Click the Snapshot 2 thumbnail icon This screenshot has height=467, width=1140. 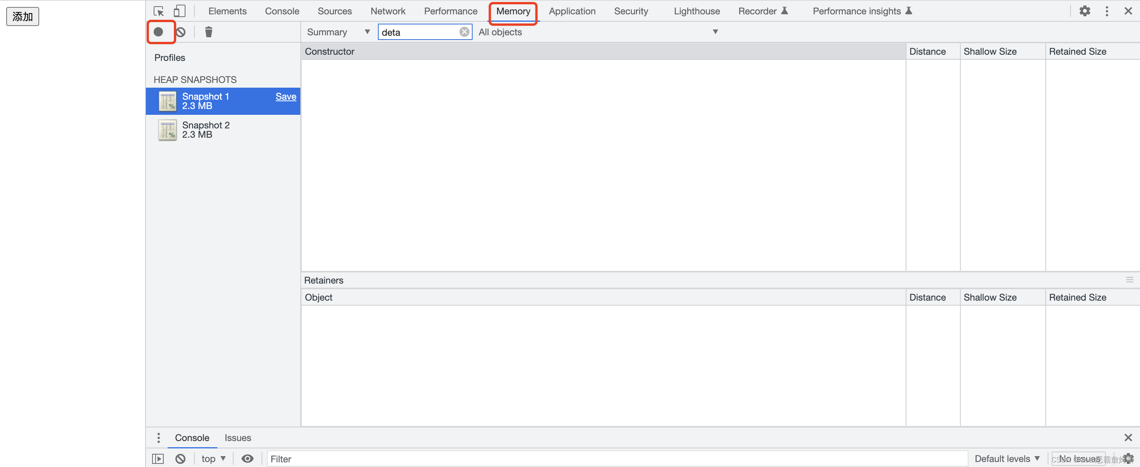tap(167, 130)
